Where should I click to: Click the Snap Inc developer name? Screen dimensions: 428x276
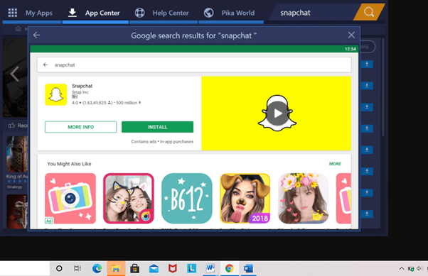pos(80,92)
